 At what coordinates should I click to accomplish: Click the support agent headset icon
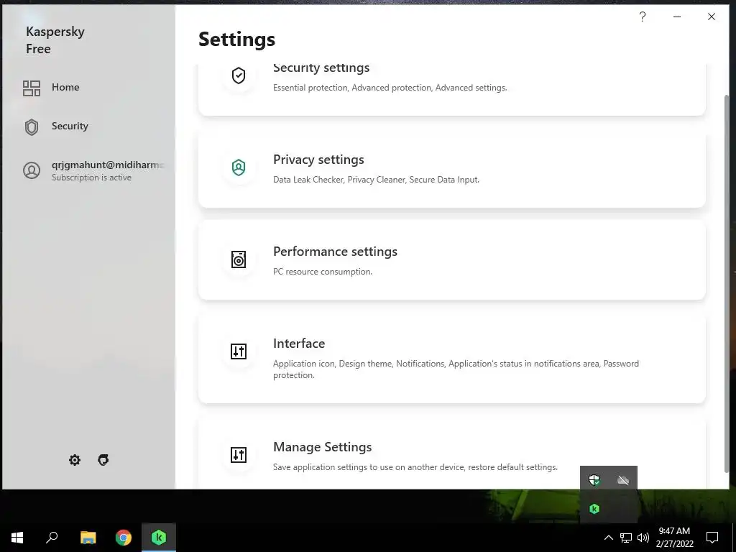(103, 460)
